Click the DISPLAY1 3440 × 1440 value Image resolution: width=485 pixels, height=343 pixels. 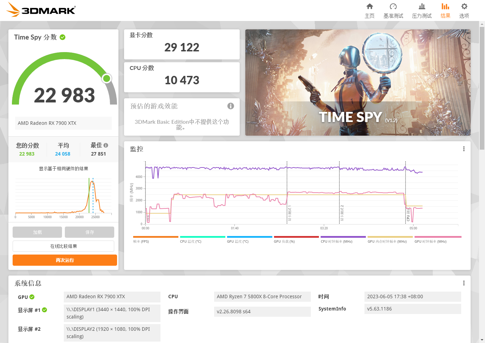[112, 313]
